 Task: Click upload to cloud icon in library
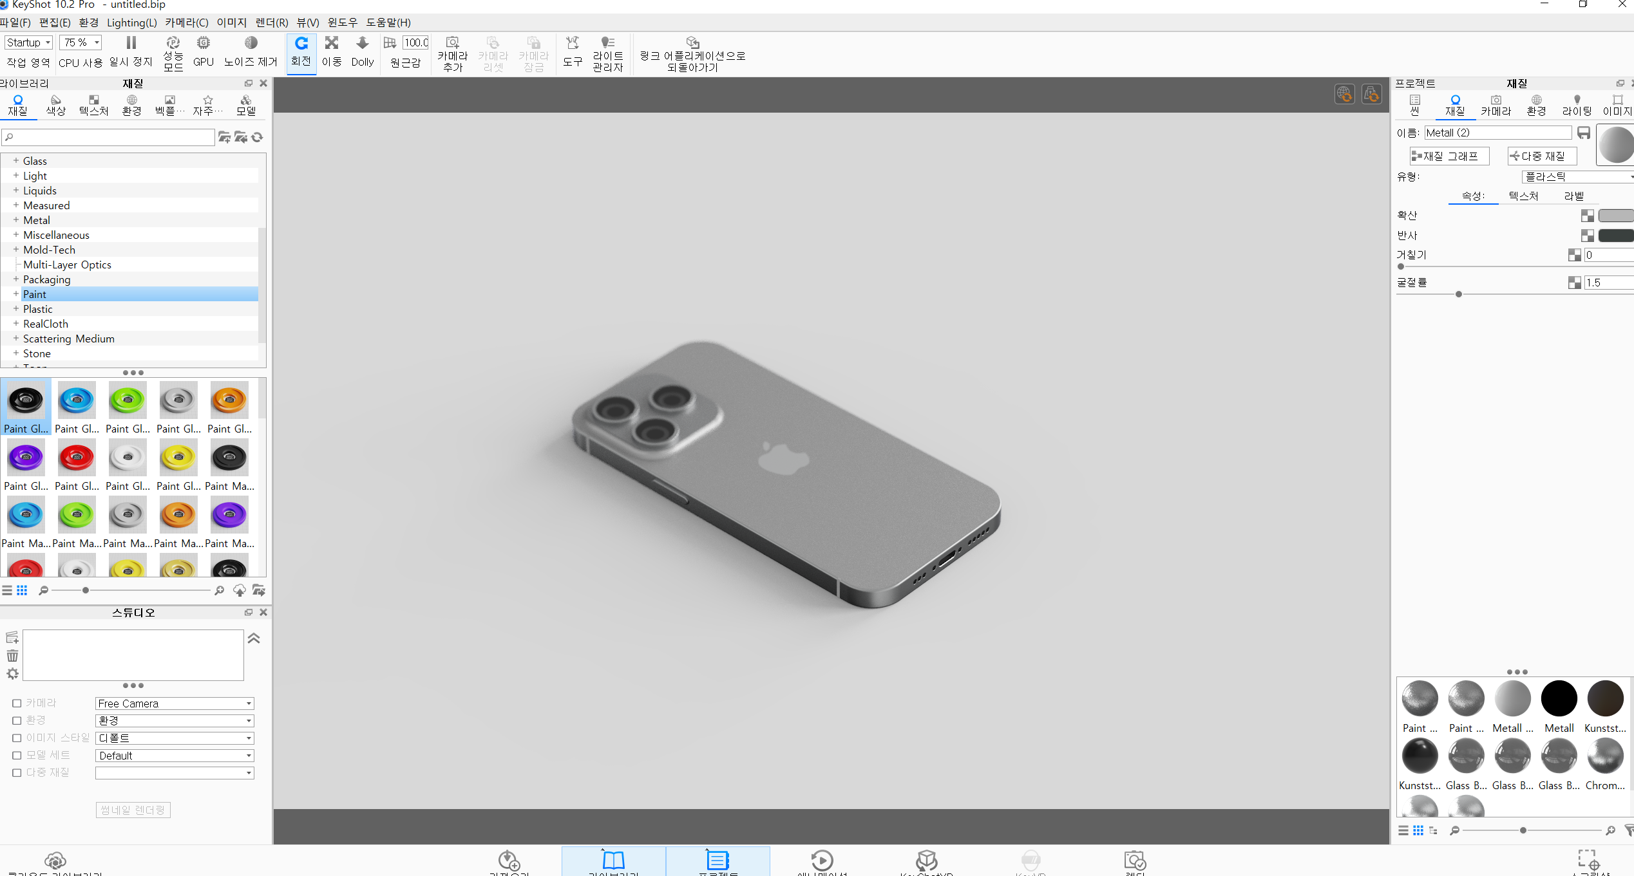click(x=239, y=590)
